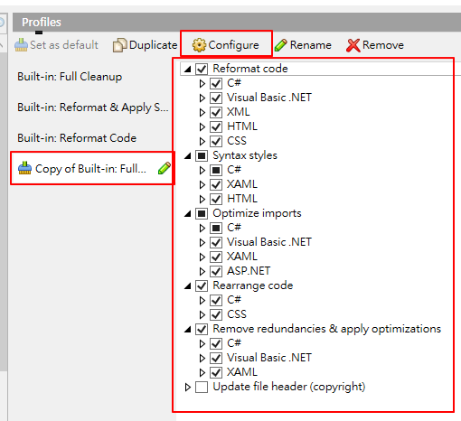461x421 pixels.
Task: Click the Rename button label
Action: click(x=311, y=45)
